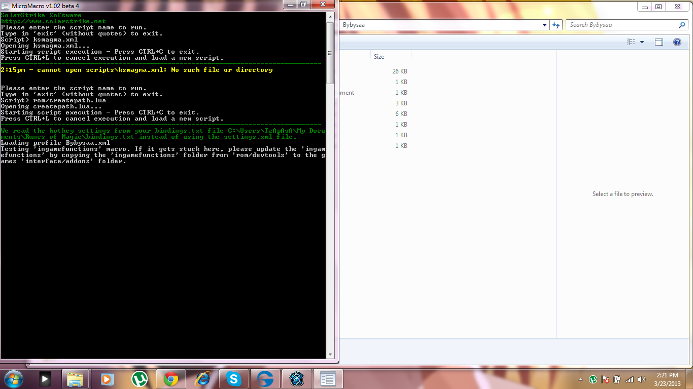This screenshot has width=693, height=389.
Task: Change the view with the list view icon
Action: click(631, 42)
